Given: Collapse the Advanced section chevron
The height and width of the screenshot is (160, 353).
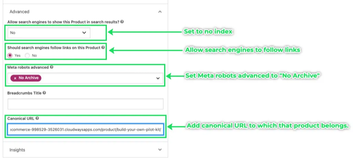Looking at the screenshot, I should pos(160,12).
